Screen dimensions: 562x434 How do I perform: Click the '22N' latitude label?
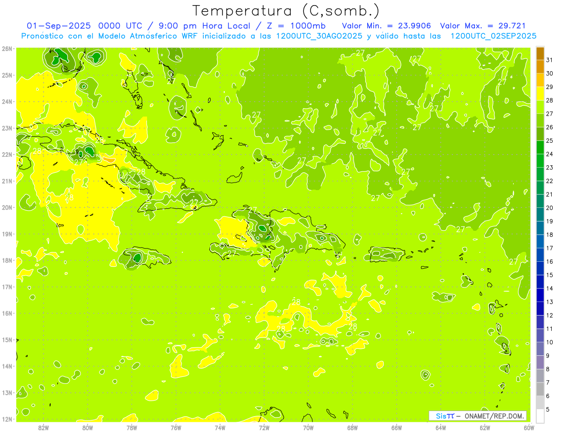point(7,154)
